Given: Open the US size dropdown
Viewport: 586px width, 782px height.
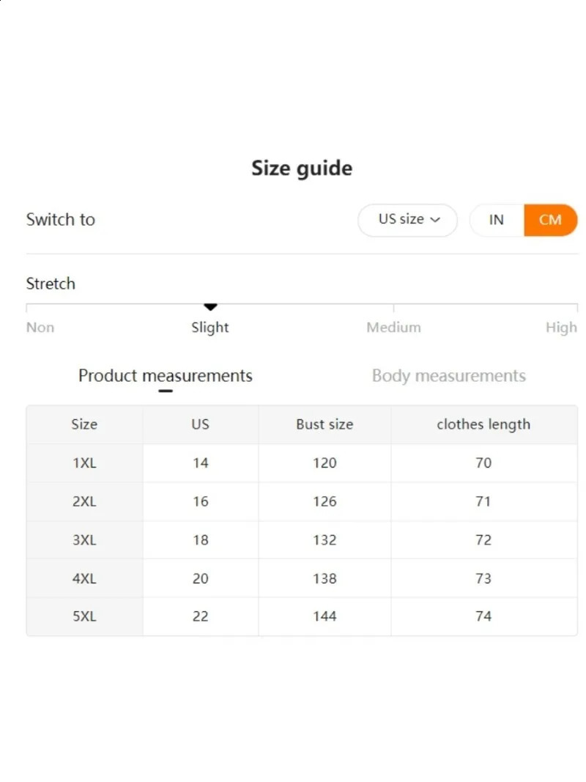Looking at the screenshot, I should [407, 220].
